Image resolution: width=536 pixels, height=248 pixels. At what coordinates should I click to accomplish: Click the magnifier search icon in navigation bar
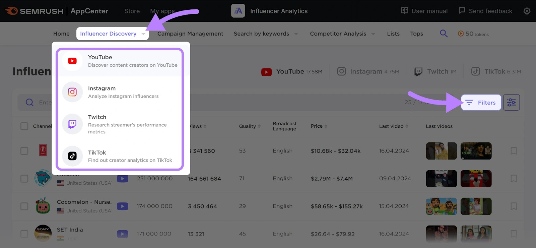(444, 34)
